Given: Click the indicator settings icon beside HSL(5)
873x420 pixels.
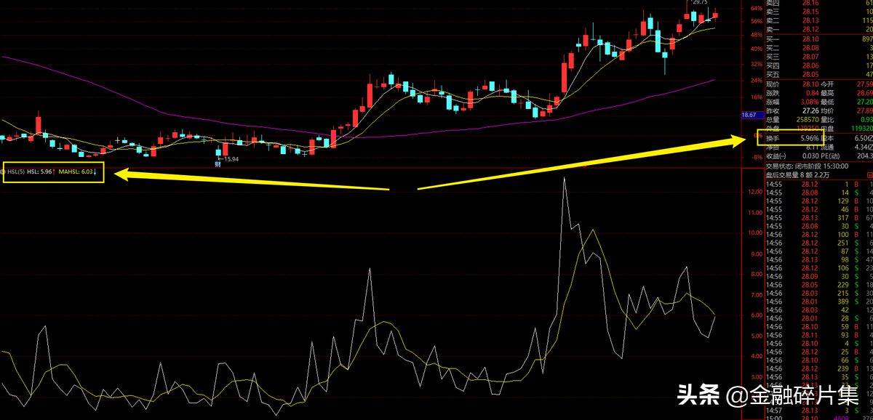Looking at the screenshot, I should pyautogui.click(x=3, y=172).
